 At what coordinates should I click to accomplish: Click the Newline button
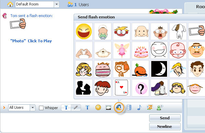(165, 127)
